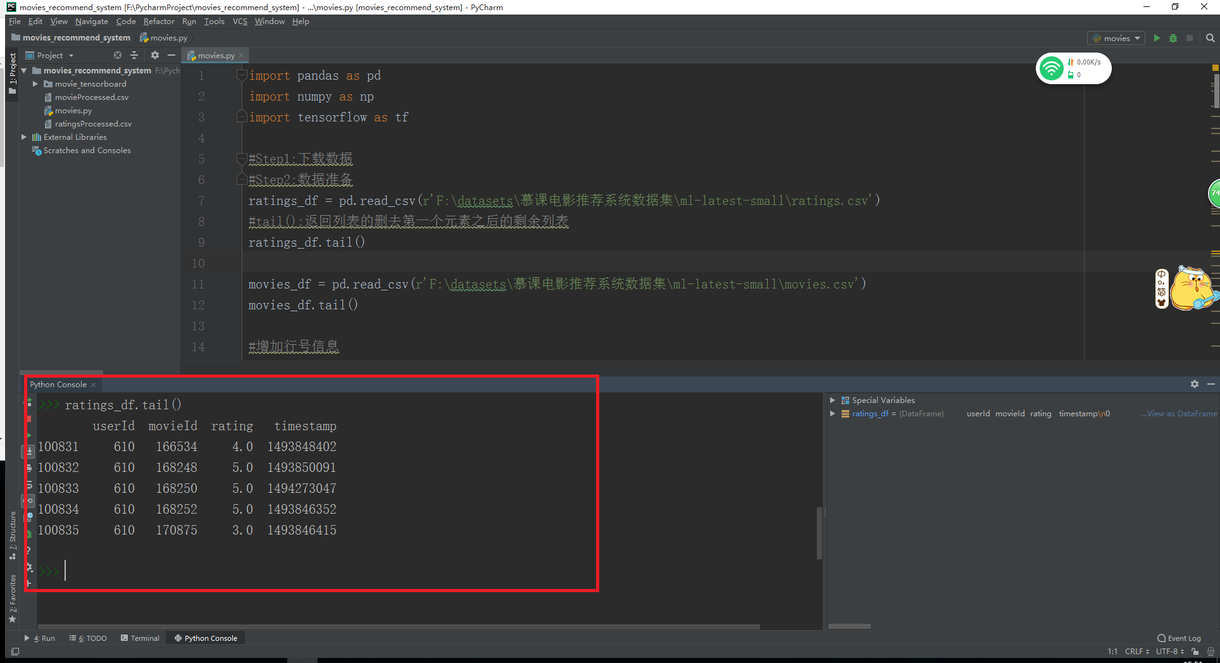Expand ratings_df under Special Variables
The height and width of the screenshot is (663, 1220).
point(832,413)
